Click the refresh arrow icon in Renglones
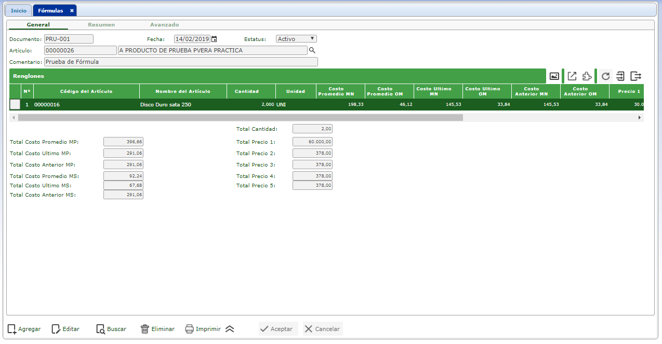Viewport: 662px width, 344px height. click(605, 76)
